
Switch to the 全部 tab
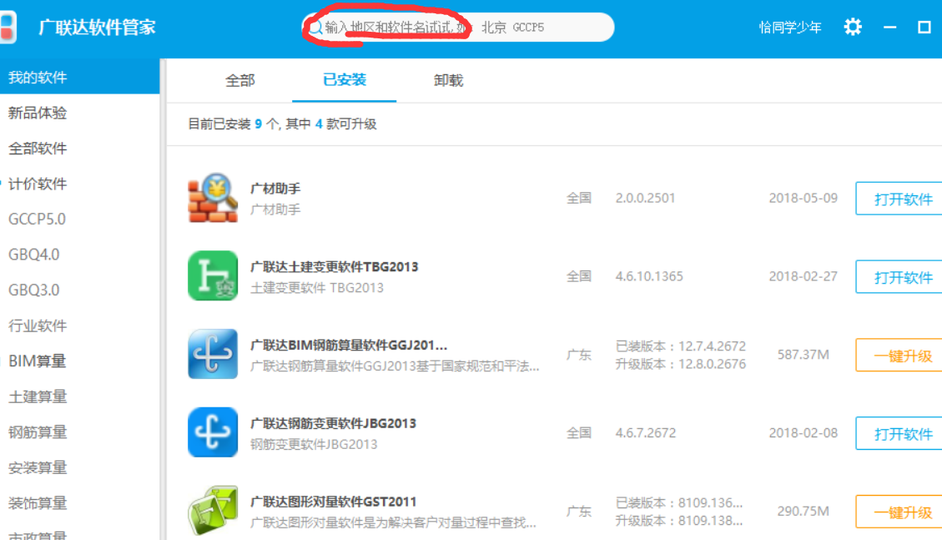pos(240,80)
